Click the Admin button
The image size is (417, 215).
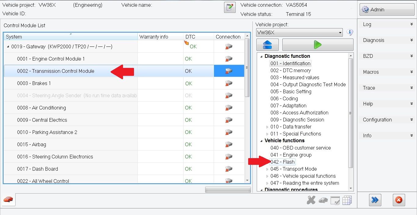pyautogui.click(x=386, y=9)
